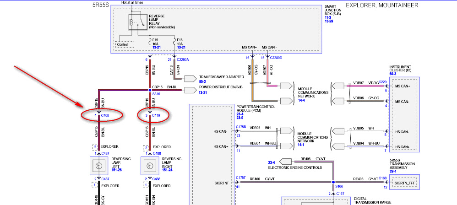
Task: Open the 23-4 Electronic Engine Controls reference
Action: [272, 162]
